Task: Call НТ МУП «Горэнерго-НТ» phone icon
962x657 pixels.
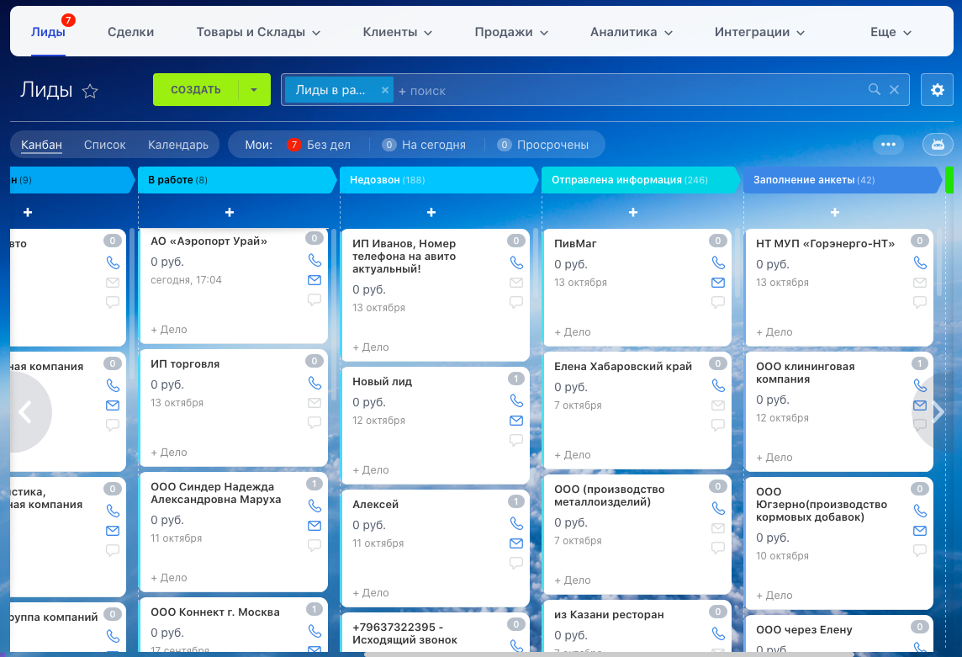Action: tap(920, 262)
